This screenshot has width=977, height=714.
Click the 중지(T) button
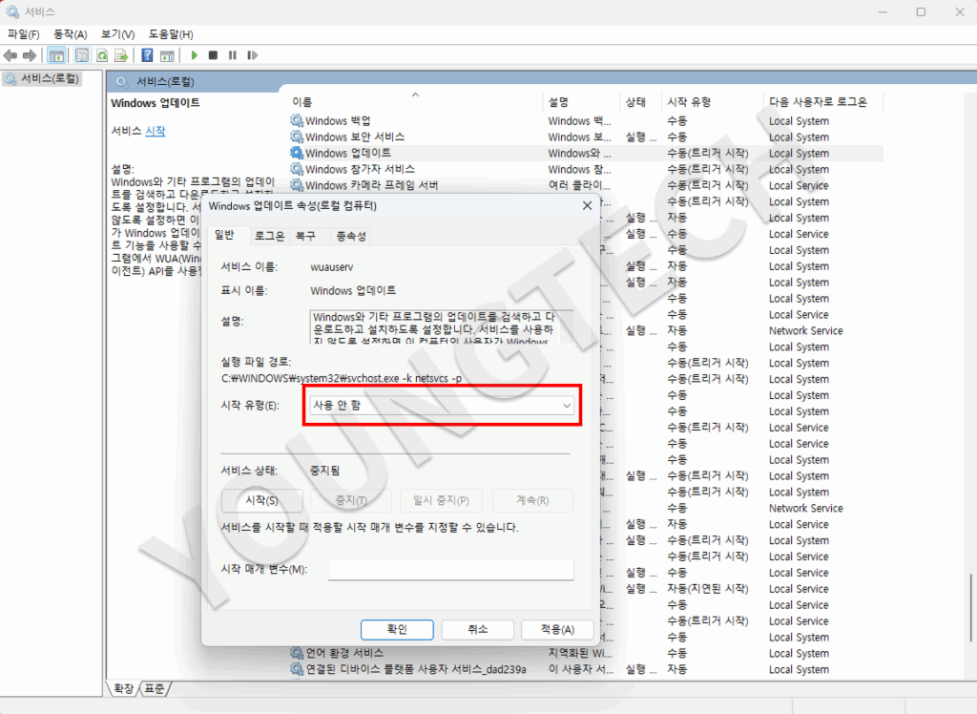click(x=351, y=500)
